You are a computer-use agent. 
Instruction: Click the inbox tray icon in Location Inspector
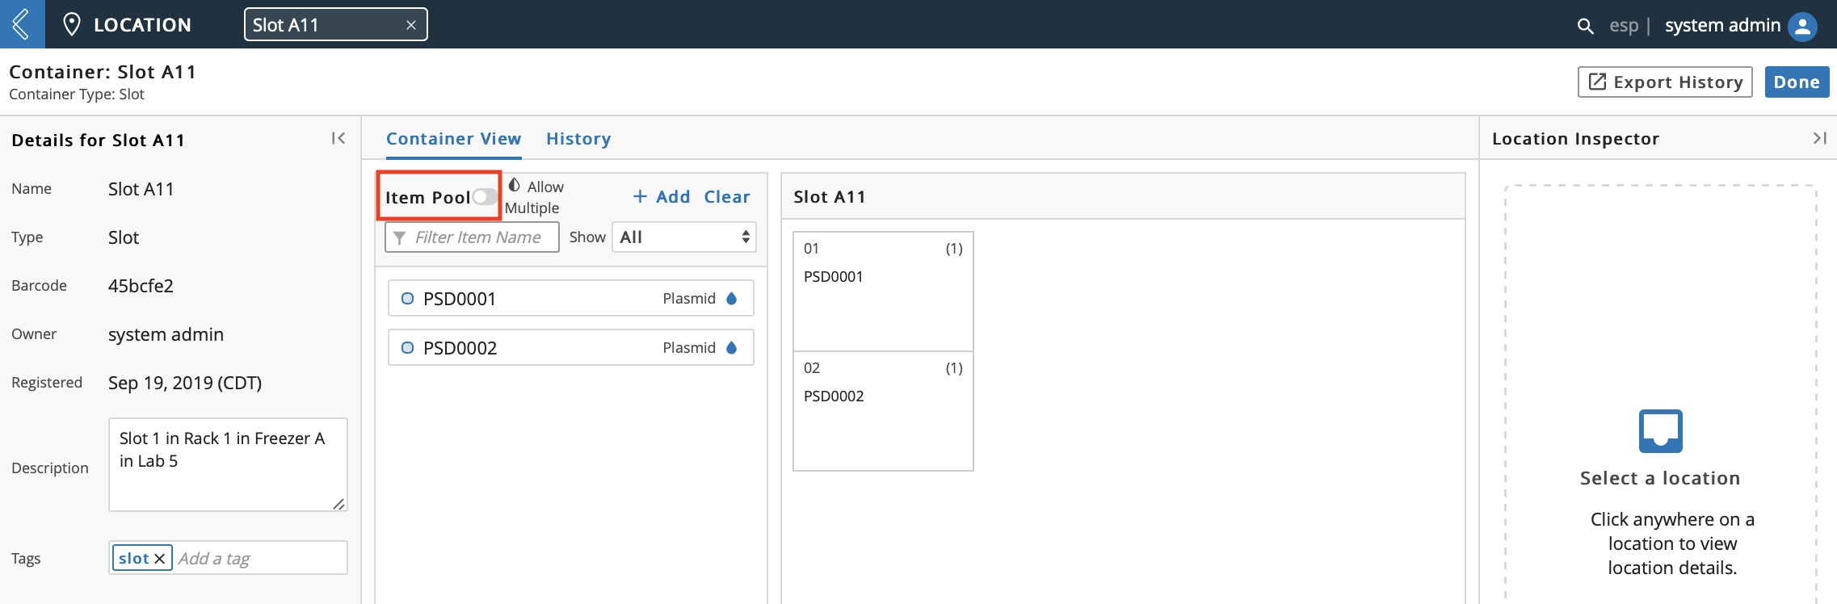[1660, 431]
